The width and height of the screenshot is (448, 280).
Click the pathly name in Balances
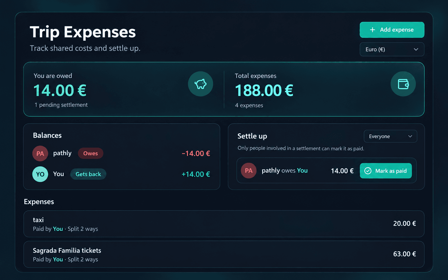pyautogui.click(x=62, y=153)
